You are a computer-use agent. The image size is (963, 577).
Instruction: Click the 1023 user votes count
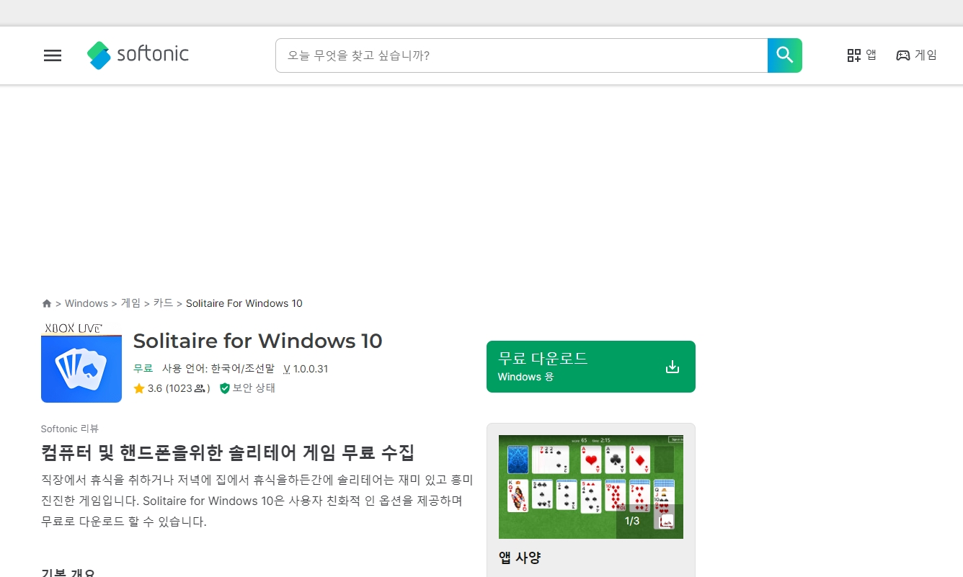pyautogui.click(x=187, y=388)
